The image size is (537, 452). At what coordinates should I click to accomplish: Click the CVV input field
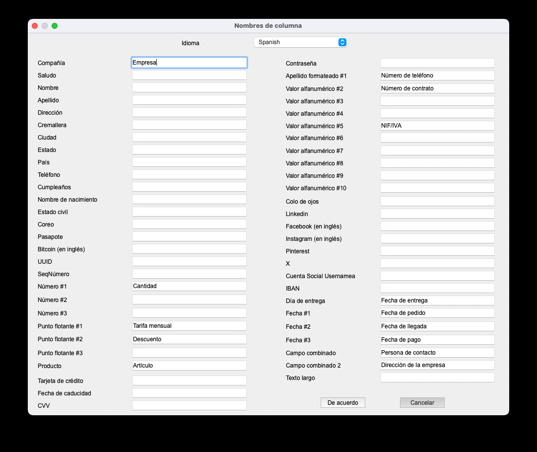[189, 405]
